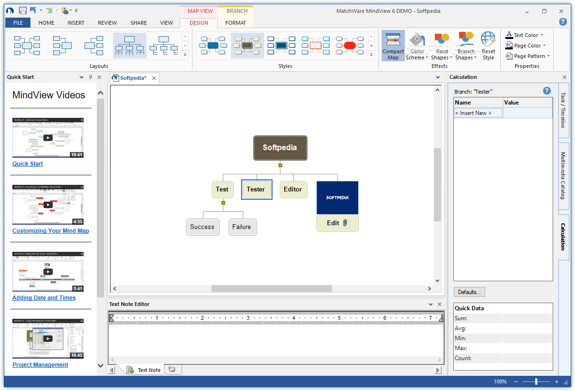Select the Tester branch

click(x=257, y=189)
